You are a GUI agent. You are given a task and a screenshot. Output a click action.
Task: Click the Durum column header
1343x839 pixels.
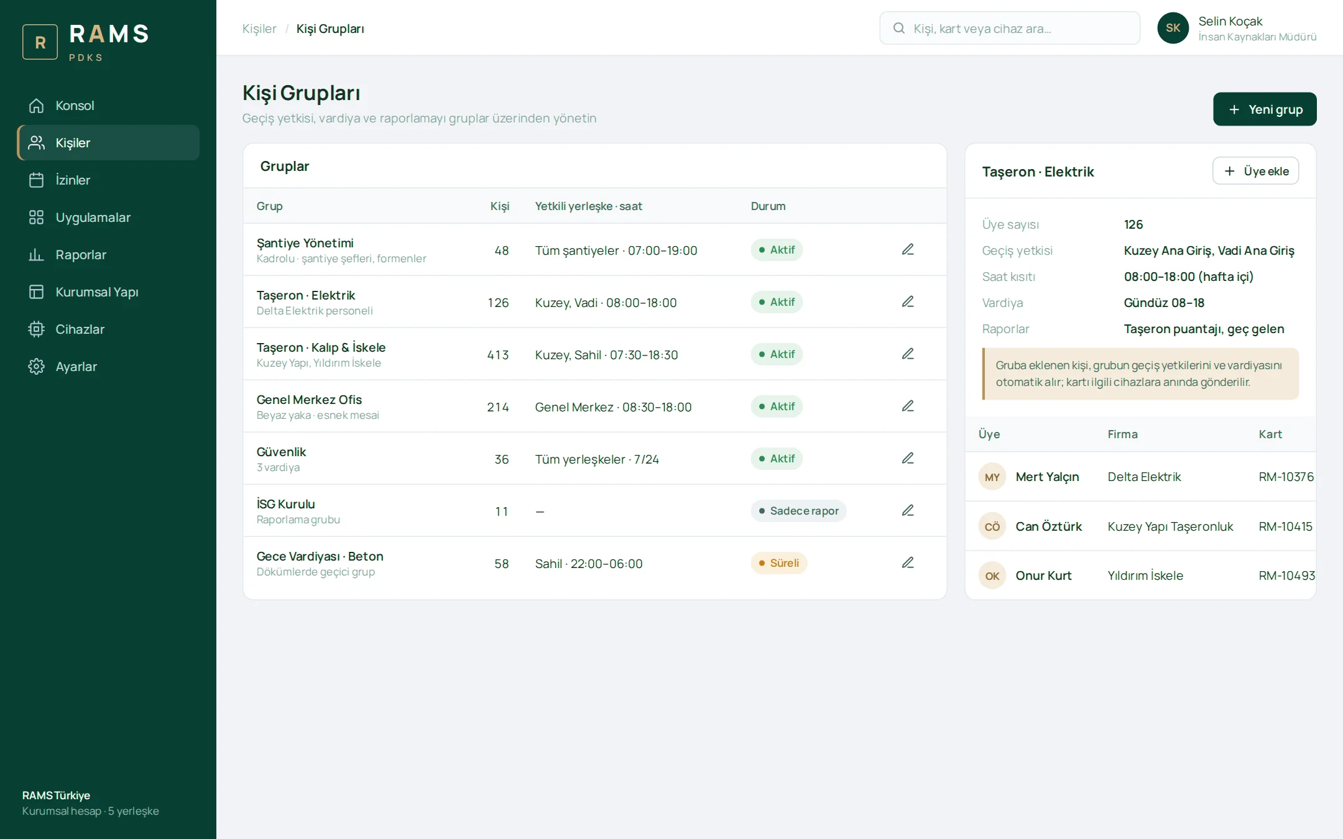(768, 206)
